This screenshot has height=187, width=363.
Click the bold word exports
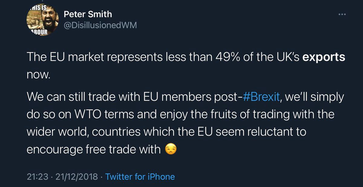[324, 57]
